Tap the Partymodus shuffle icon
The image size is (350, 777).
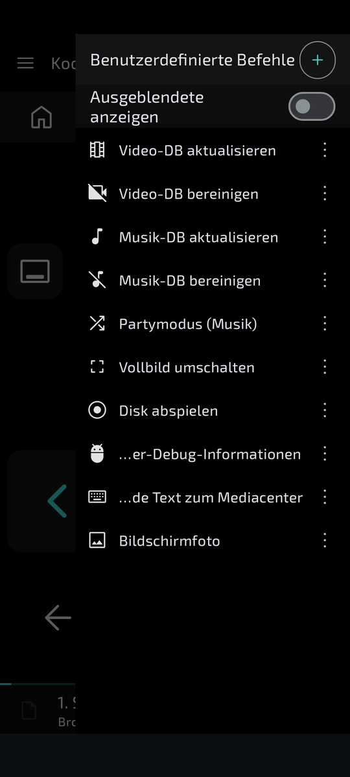[x=97, y=324]
